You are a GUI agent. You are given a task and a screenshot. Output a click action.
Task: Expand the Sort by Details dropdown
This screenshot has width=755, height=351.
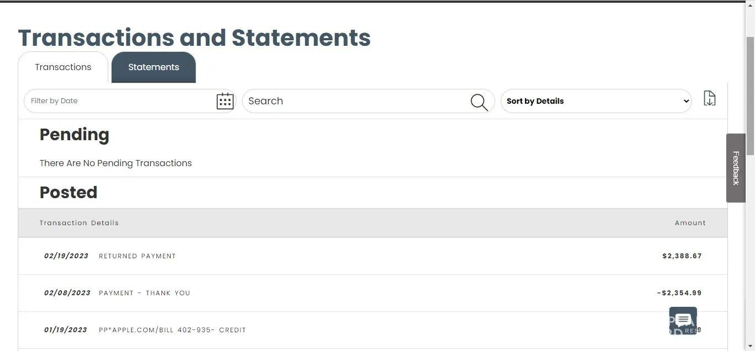point(596,101)
